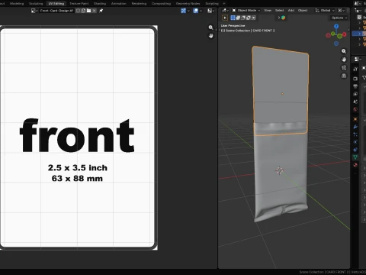Open the Object Mode dropdown
The width and height of the screenshot is (366, 275).
tap(246, 11)
